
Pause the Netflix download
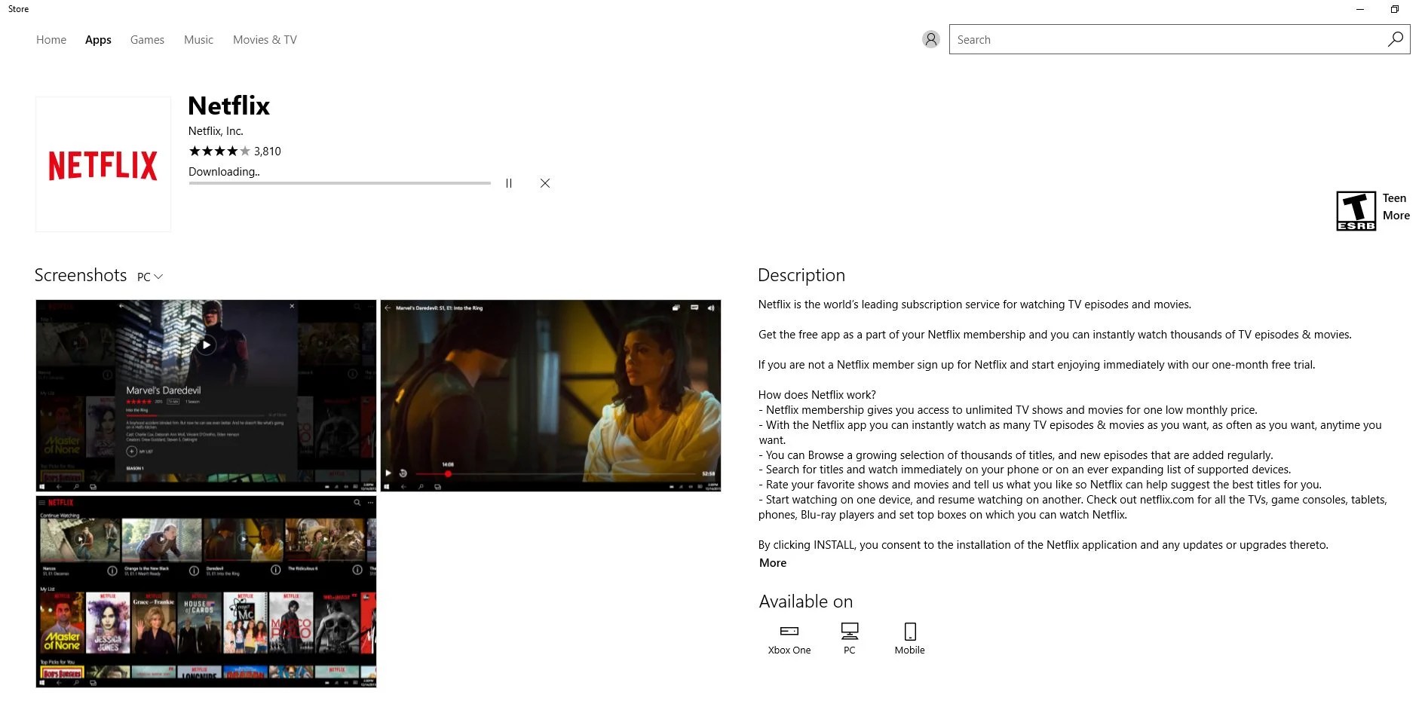click(509, 183)
